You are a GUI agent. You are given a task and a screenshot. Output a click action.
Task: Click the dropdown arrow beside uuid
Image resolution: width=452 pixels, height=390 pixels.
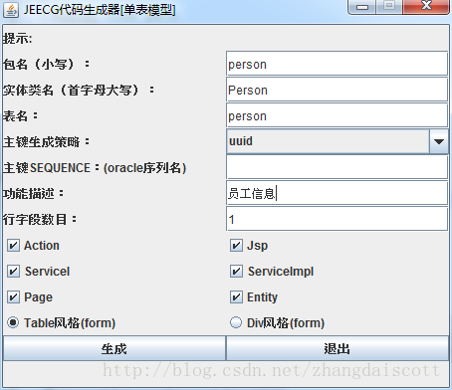439,141
